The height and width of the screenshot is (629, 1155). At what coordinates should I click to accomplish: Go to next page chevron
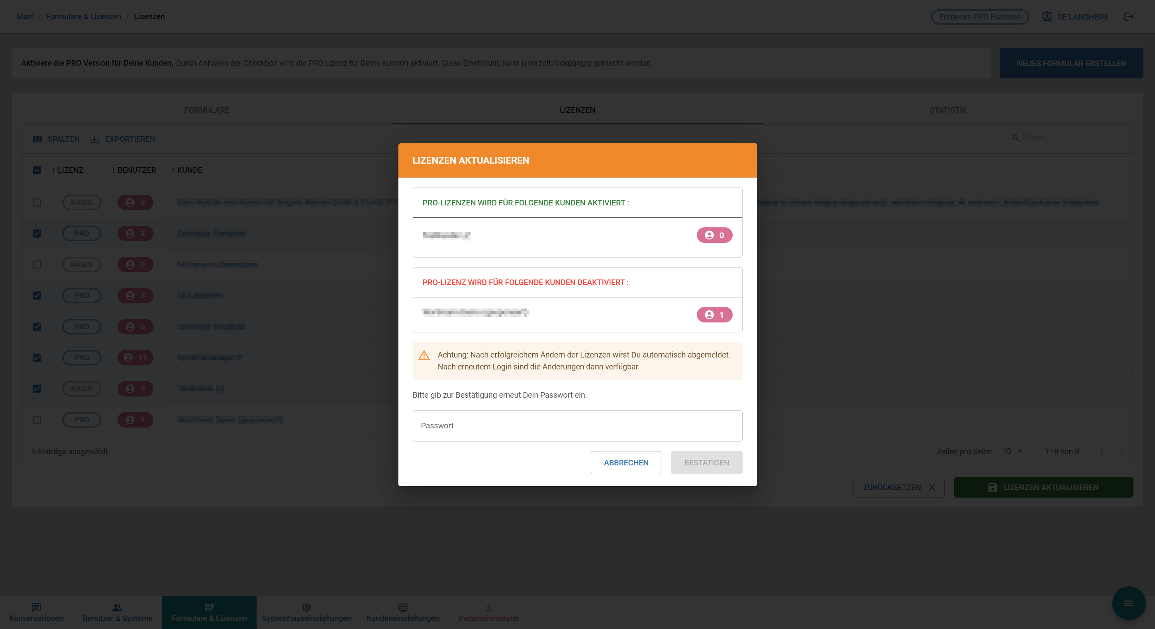pos(1122,451)
